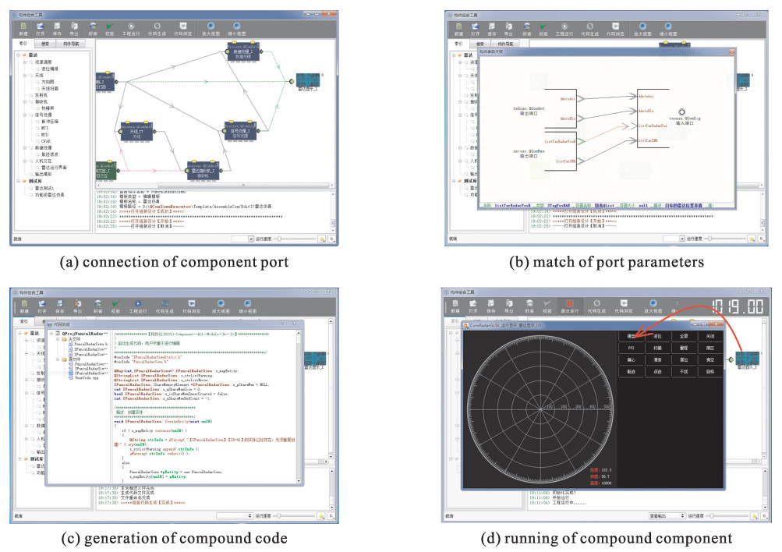Click the 扫描 button in the radar display
782x552 pixels.
coord(657,348)
